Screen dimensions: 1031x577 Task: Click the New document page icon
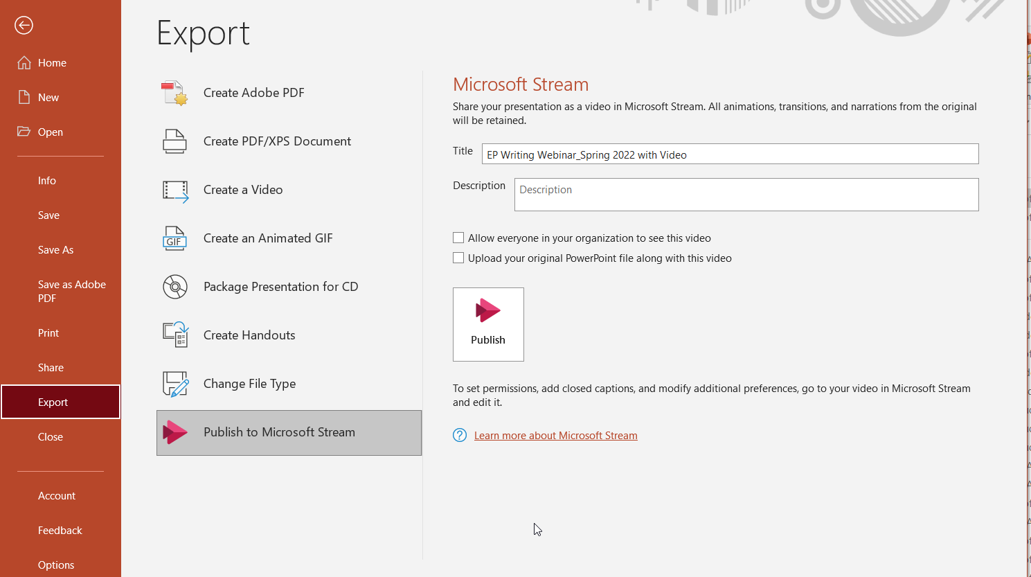pyautogui.click(x=24, y=97)
